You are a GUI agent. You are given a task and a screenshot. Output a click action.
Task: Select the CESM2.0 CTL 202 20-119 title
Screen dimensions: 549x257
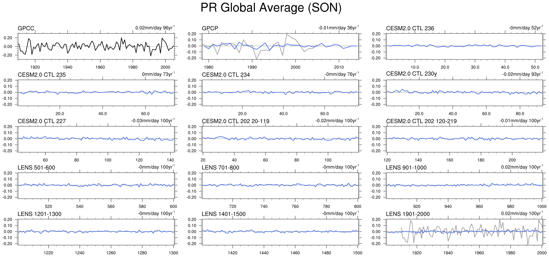coord(235,121)
